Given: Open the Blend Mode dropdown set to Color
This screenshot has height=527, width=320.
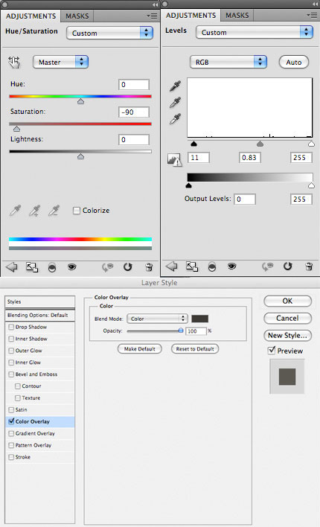Looking at the screenshot, I should tap(157, 319).
